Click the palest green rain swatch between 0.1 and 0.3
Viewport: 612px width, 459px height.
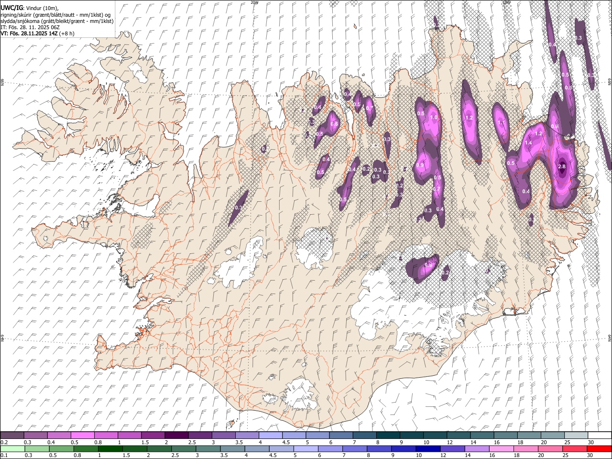[12, 448]
